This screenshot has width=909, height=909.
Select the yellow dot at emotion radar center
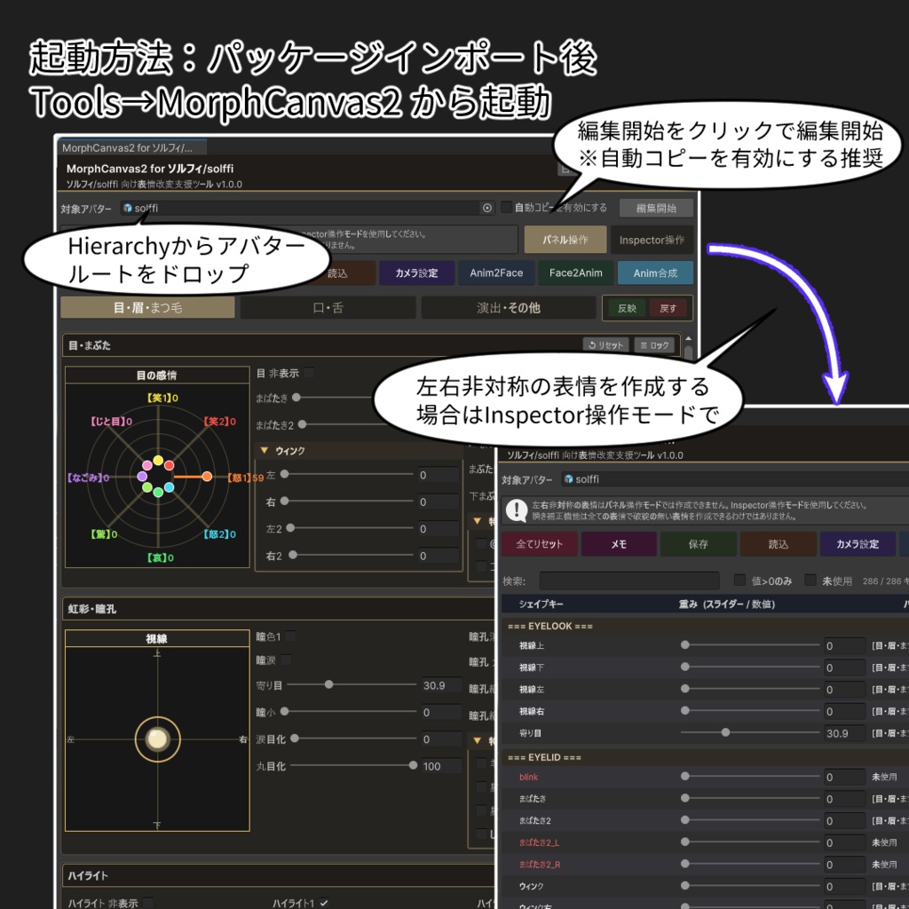[158, 461]
